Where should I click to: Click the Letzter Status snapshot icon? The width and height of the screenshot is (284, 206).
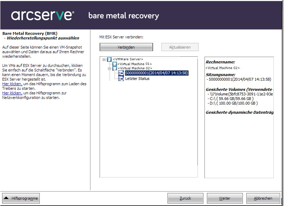pos(121,79)
